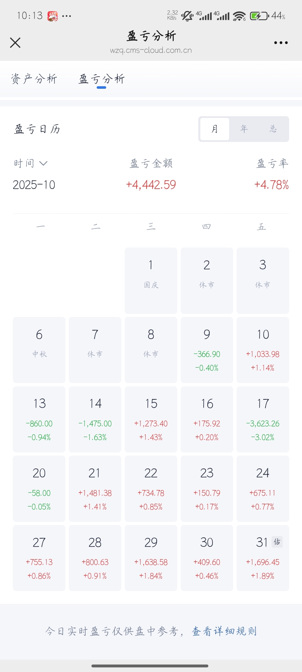Switch calendar to 总 total view
Viewport: 302px width, 672px height.
click(x=273, y=129)
